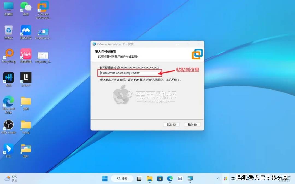Launch the 钉钉 DingTalk shortcut
Viewport: 295px width, 184px height.
pos(9,150)
